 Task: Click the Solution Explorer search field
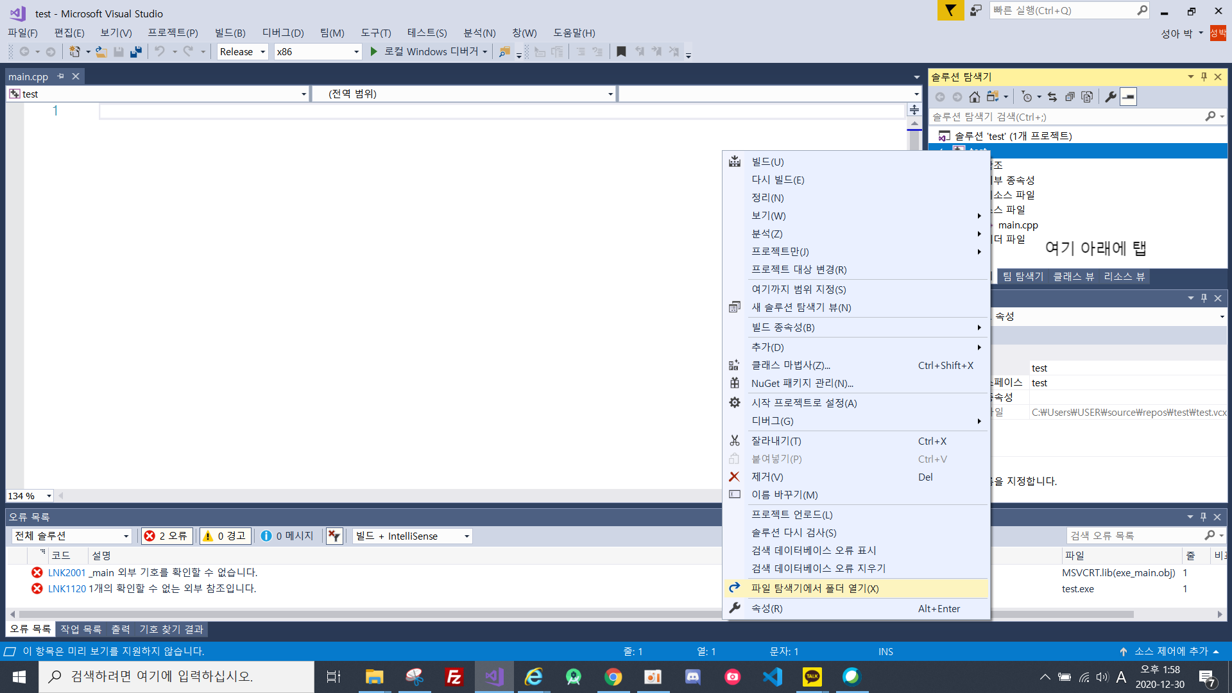[1066, 117]
